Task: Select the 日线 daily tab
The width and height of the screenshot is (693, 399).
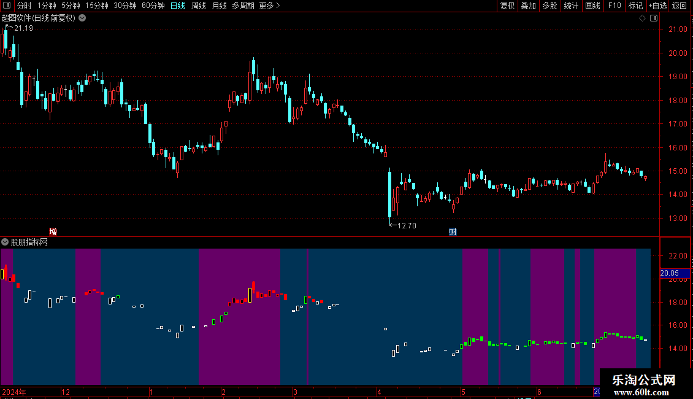Action: (x=178, y=6)
